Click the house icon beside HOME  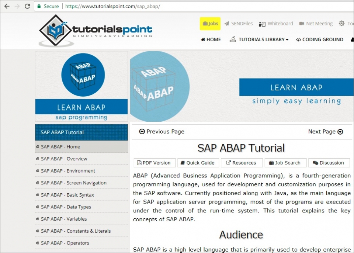(x=203, y=39)
